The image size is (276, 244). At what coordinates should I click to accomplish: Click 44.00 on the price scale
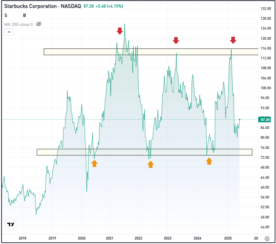coord(265,227)
